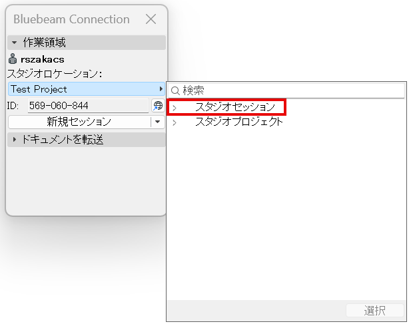
Task: Select the username rszakacs
Action: (x=43, y=59)
